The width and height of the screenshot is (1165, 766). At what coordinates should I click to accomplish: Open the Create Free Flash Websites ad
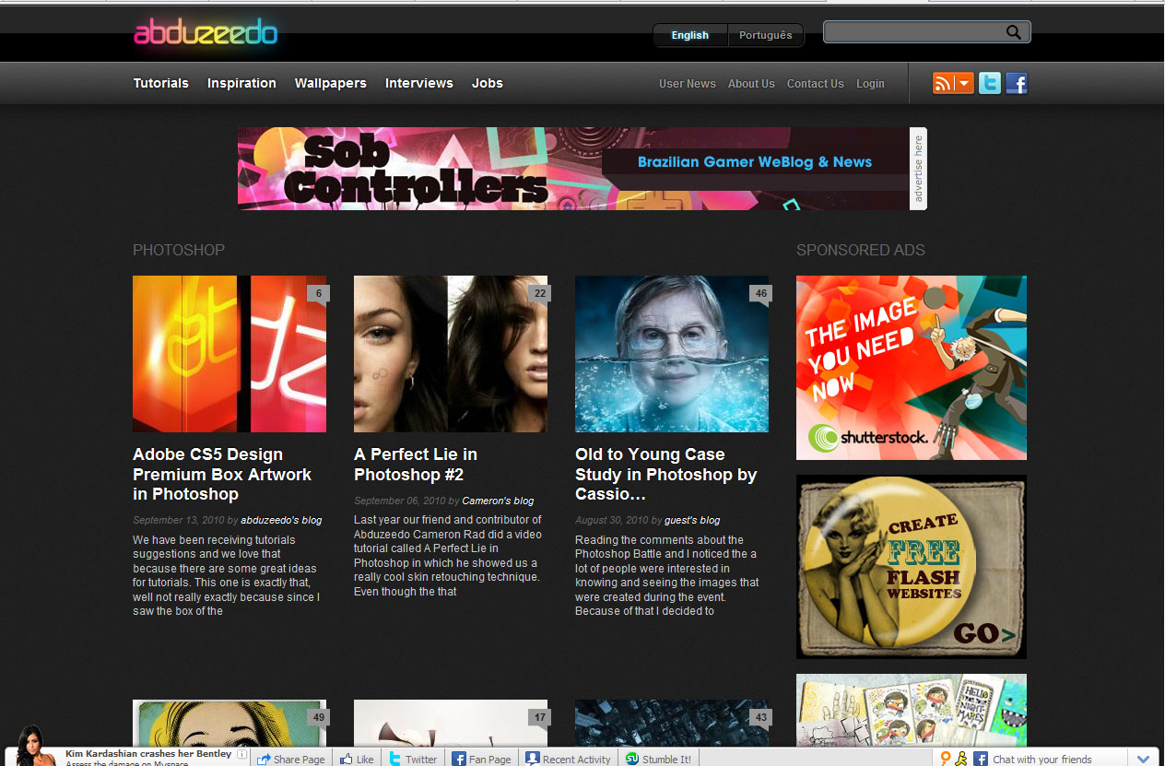pyautogui.click(x=912, y=567)
